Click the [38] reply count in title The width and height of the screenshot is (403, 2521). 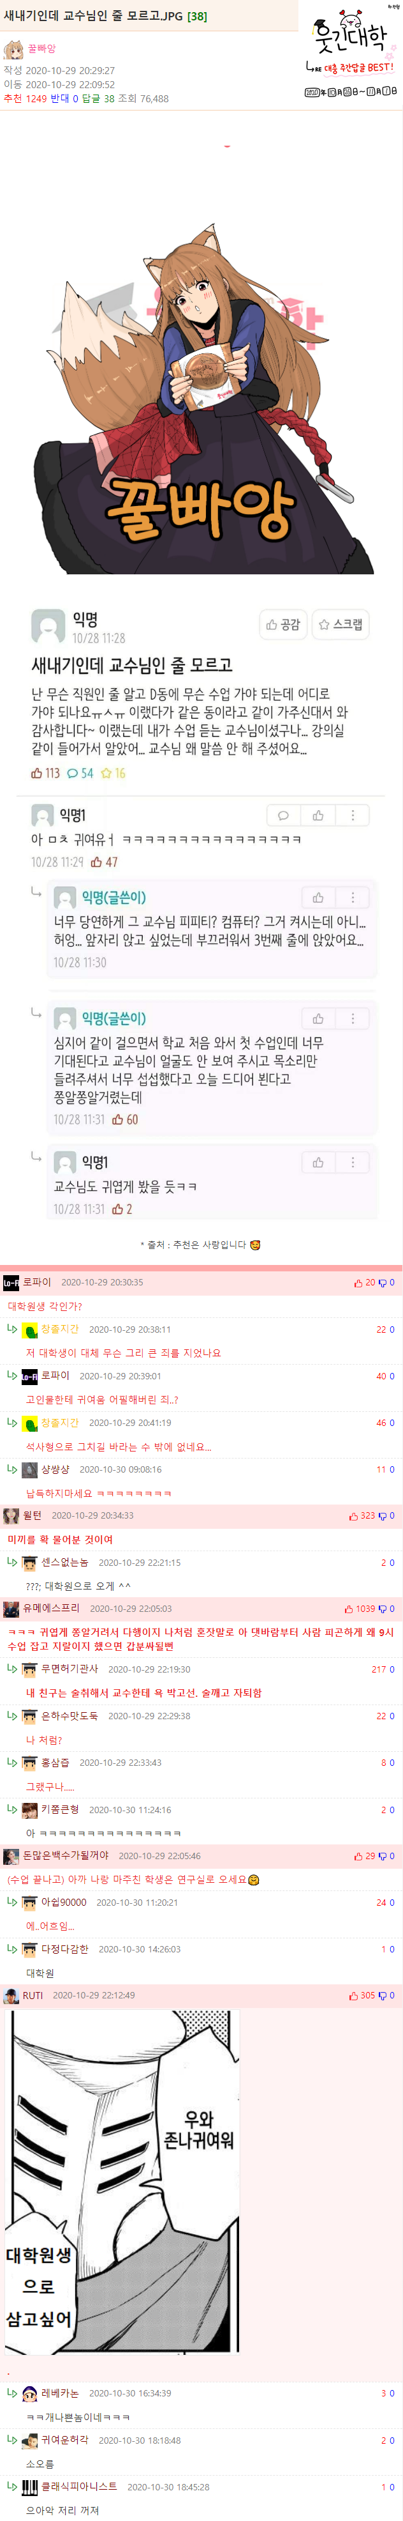(197, 16)
